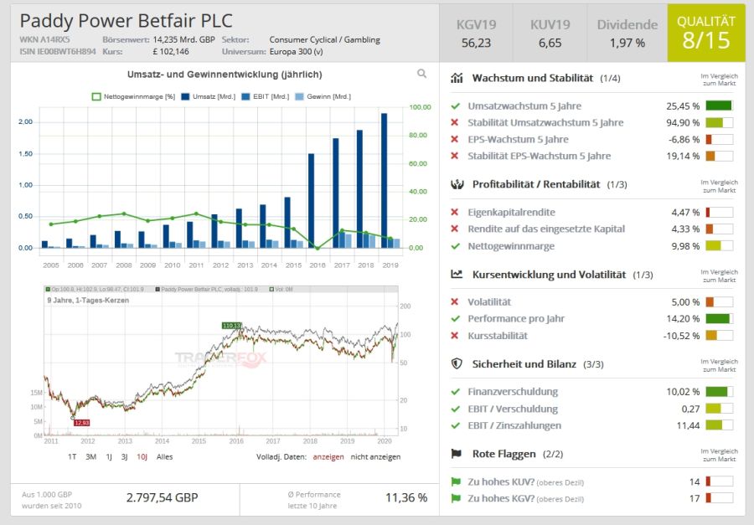The width and height of the screenshot is (754, 525).
Task: Click the red cross next to Eigenkapitalrendite
Action: coord(454,212)
